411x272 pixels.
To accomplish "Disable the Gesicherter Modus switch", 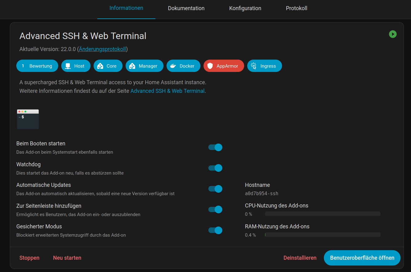I will [215, 230].
